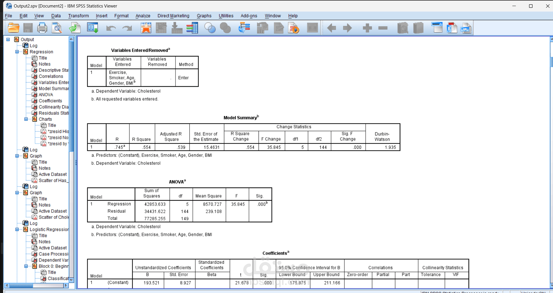Click the Collapse minus icon in toolbar
Image resolution: width=553 pixels, height=293 pixels.
point(383,28)
